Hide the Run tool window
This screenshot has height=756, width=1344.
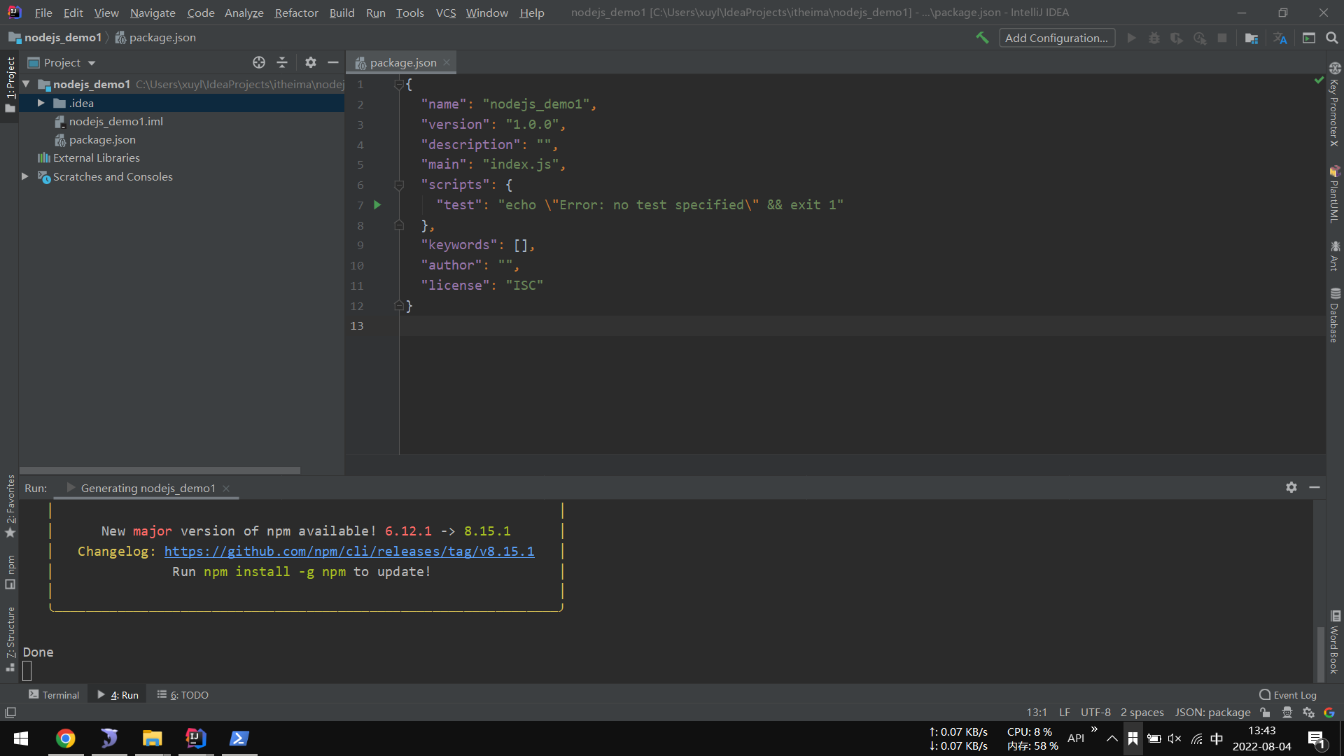[x=1315, y=487]
